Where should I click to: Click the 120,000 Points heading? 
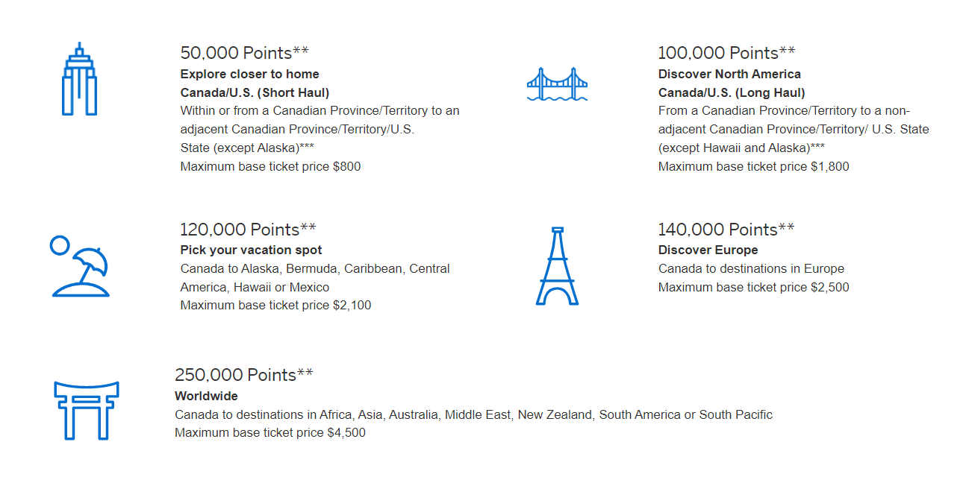coord(248,229)
